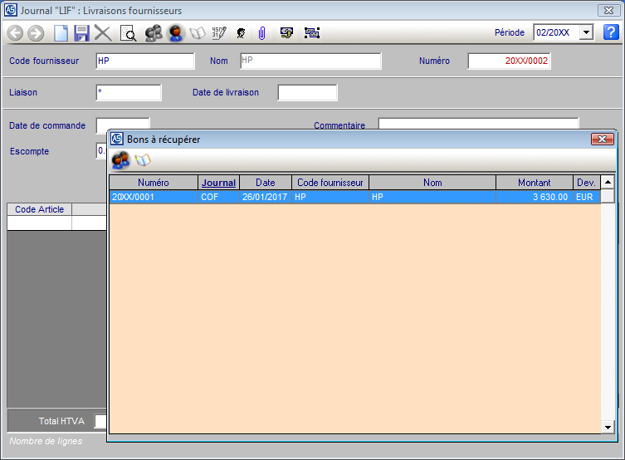Click the new document icon in toolbar
The image size is (625, 460).
pos(61,33)
